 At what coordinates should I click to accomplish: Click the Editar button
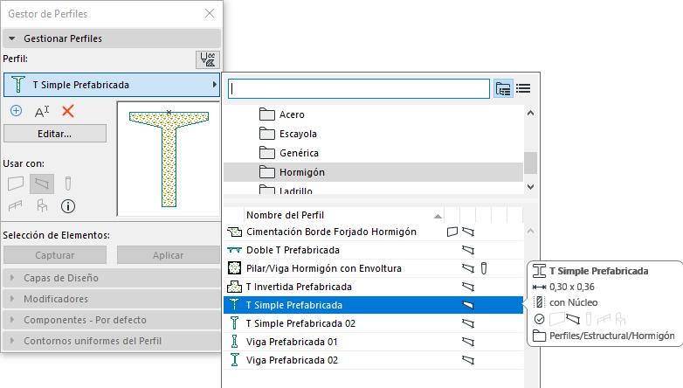click(x=55, y=134)
